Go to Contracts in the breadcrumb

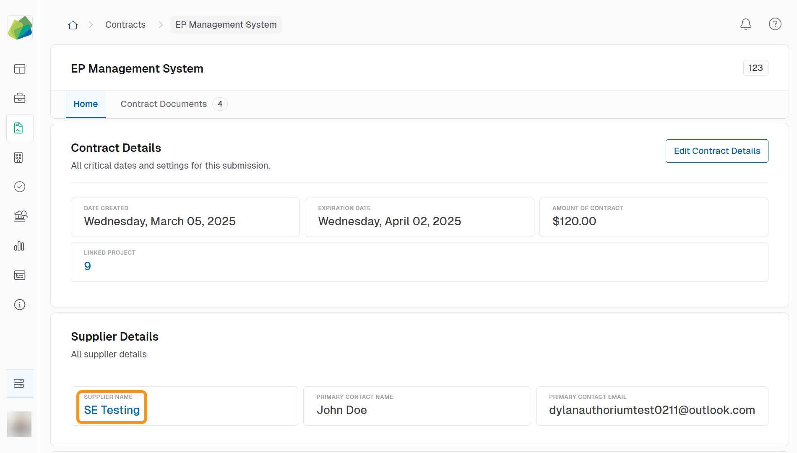pyautogui.click(x=125, y=25)
